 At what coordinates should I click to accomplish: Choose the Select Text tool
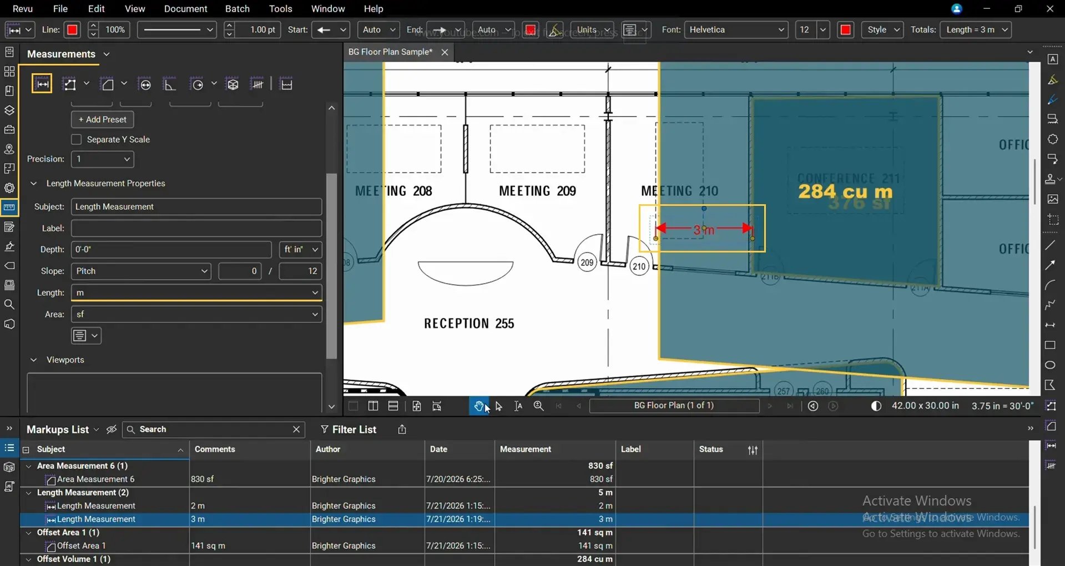click(518, 406)
